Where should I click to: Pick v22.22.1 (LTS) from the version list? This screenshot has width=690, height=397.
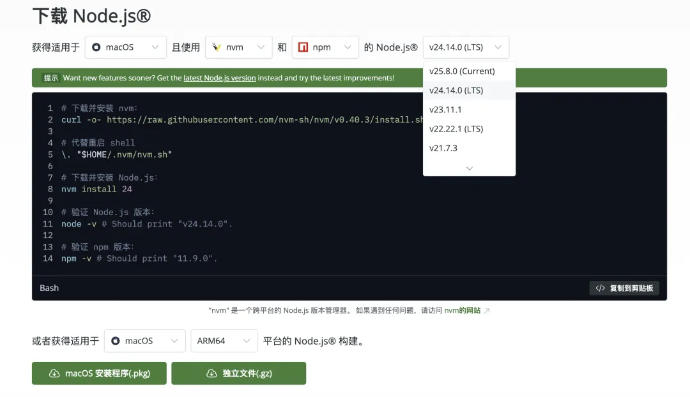[x=469, y=129]
